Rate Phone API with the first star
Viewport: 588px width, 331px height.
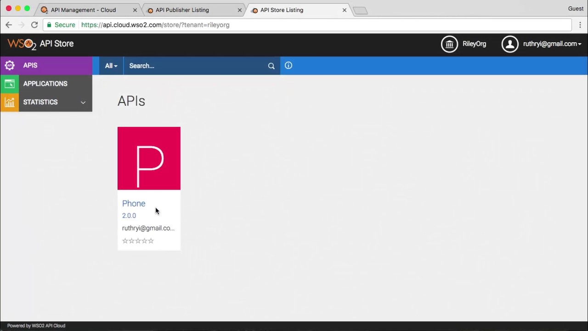click(x=125, y=241)
